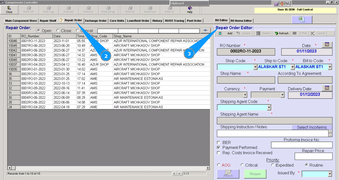Switch to Exchange Order tab

[96, 21]
